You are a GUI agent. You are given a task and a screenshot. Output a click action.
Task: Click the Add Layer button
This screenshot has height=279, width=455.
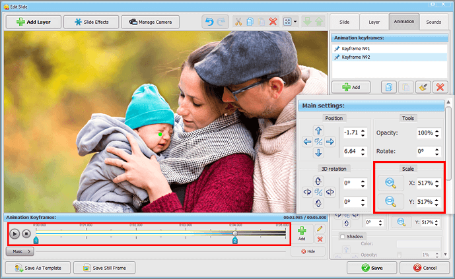tap(34, 22)
